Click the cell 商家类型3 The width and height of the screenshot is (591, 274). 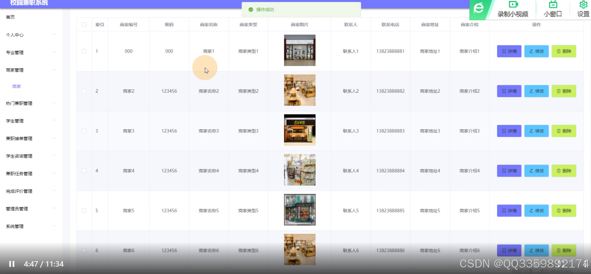tap(248, 131)
